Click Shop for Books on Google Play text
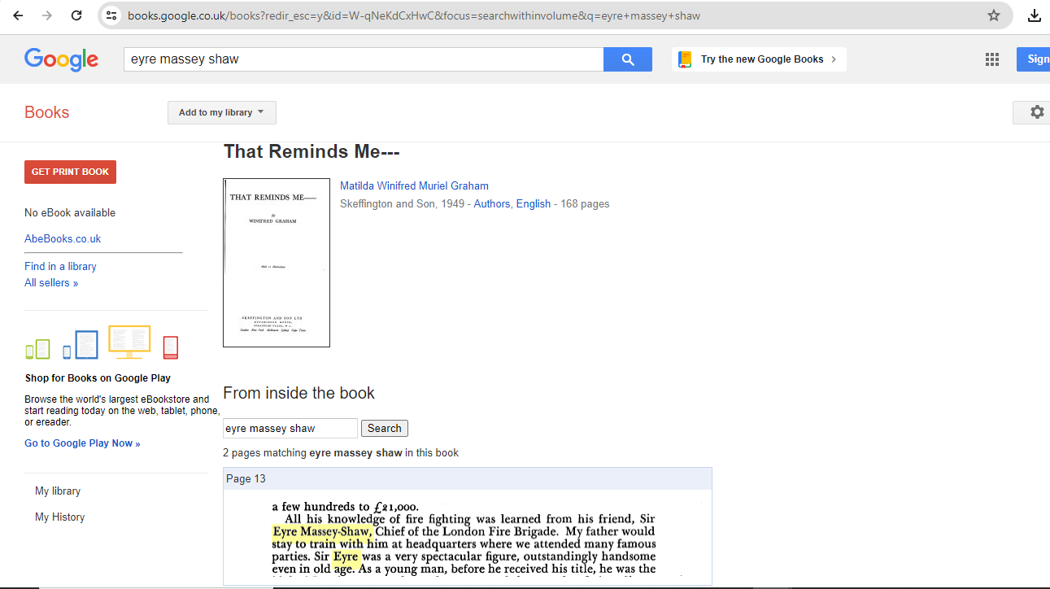1050x589 pixels. 98,378
